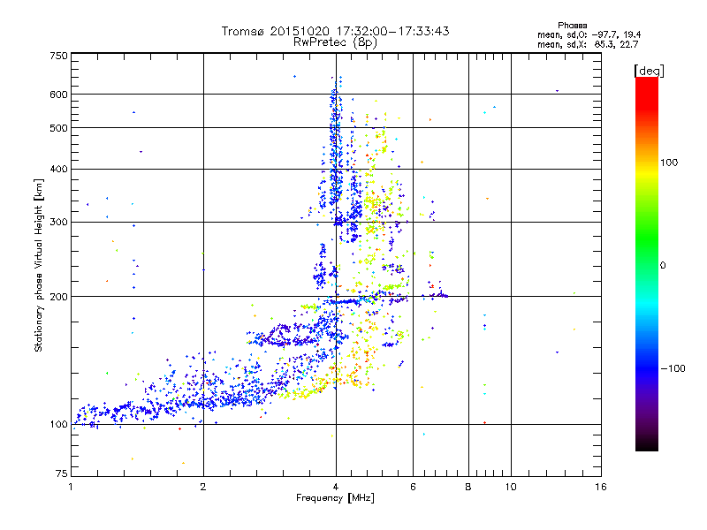Click the '[deg]' colorbar unit label
Screen dimensions: 707x530
[x=649, y=71]
